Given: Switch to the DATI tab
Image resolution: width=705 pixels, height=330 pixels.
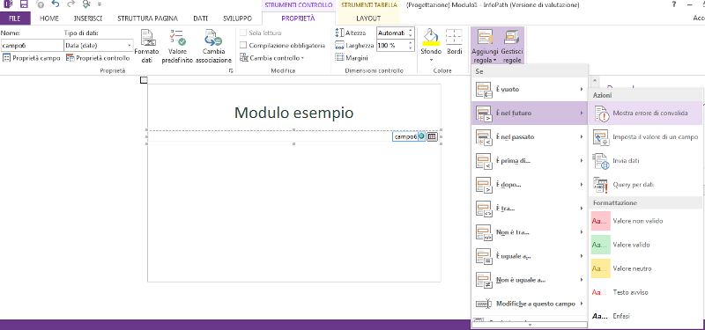Looking at the screenshot, I should pyautogui.click(x=201, y=18).
